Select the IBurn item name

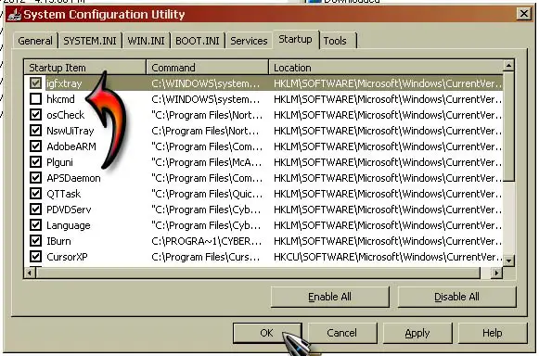click(x=58, y=241)
